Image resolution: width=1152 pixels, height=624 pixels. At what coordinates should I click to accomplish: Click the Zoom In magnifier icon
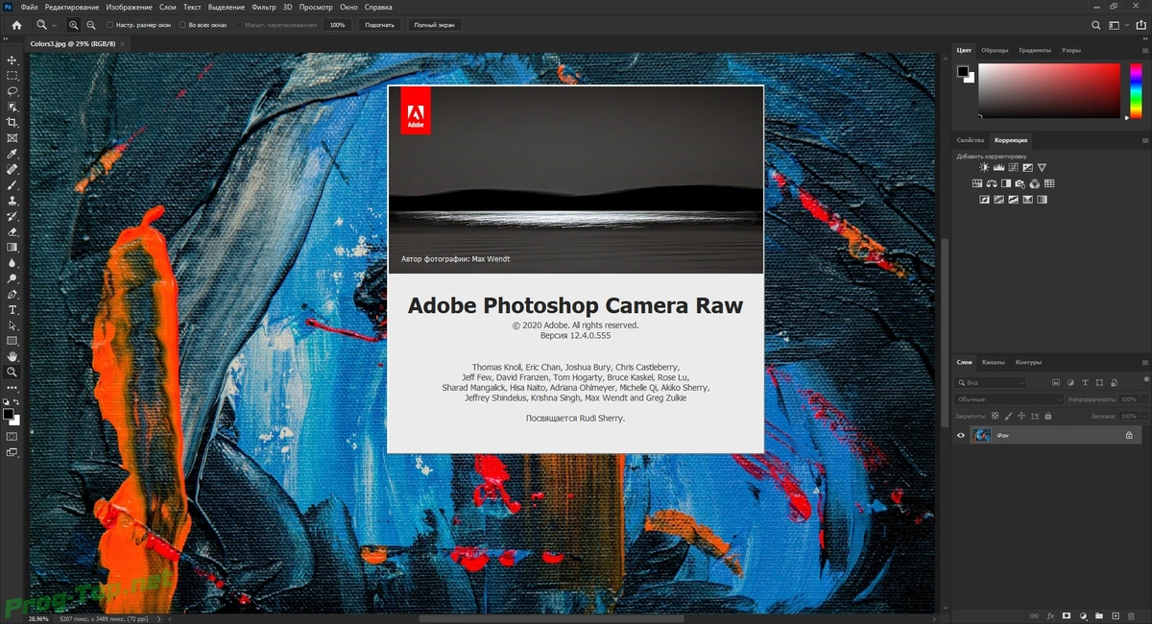pyautogui.click(x=74, y=25)
